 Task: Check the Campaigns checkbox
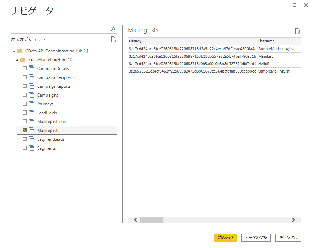pos(25,95)
